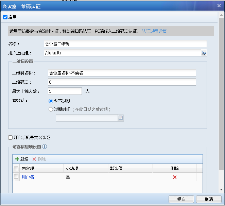Click the 二维码ID input field
Viewport: 225px width, 206px height.
click(121, 82)
